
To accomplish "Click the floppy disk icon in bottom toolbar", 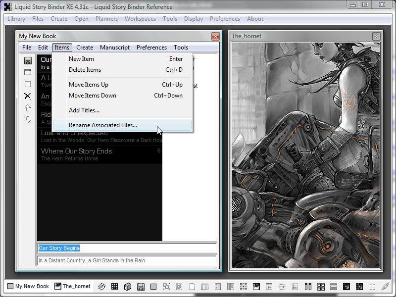I will coord(141,286).
